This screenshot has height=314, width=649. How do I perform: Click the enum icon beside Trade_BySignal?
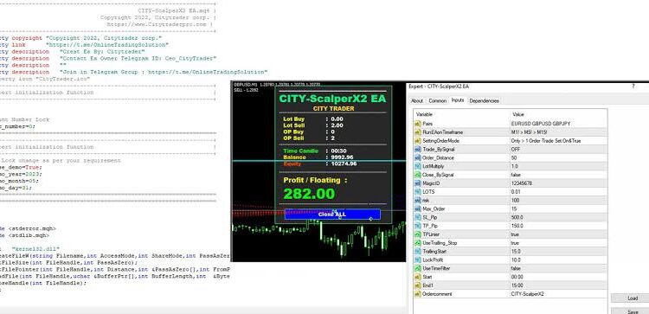pyautogui.click(x=418, y=149)
